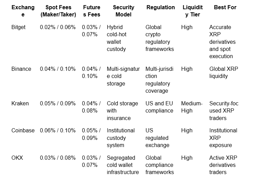This screenshot has height=185, width=263.
Task: Select the Hybrid cold-hot wallet custody cell
Action: 116,38
